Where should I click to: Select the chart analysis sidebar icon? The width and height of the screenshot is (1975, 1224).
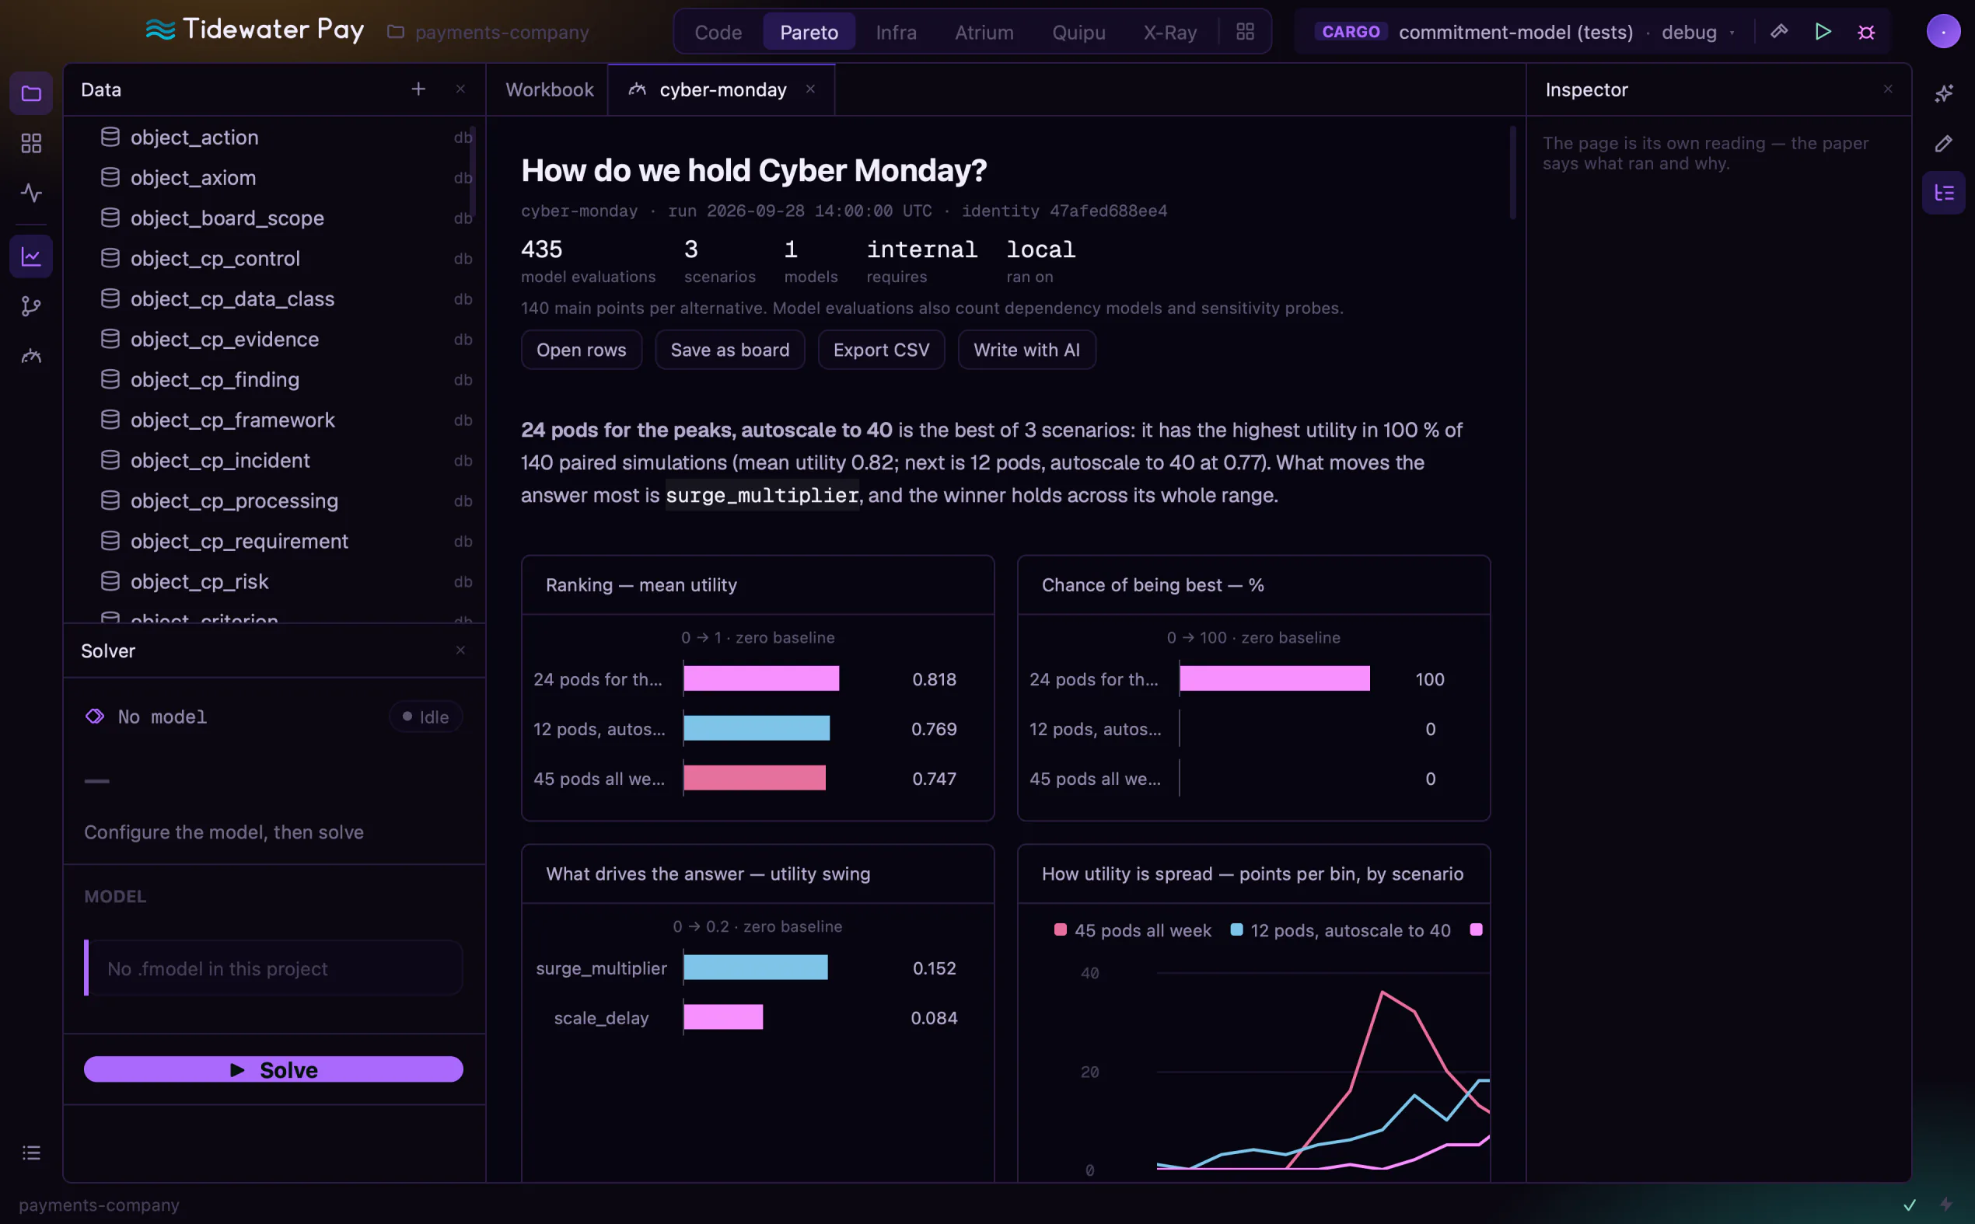pyautogui.click(x=31, y=256)
